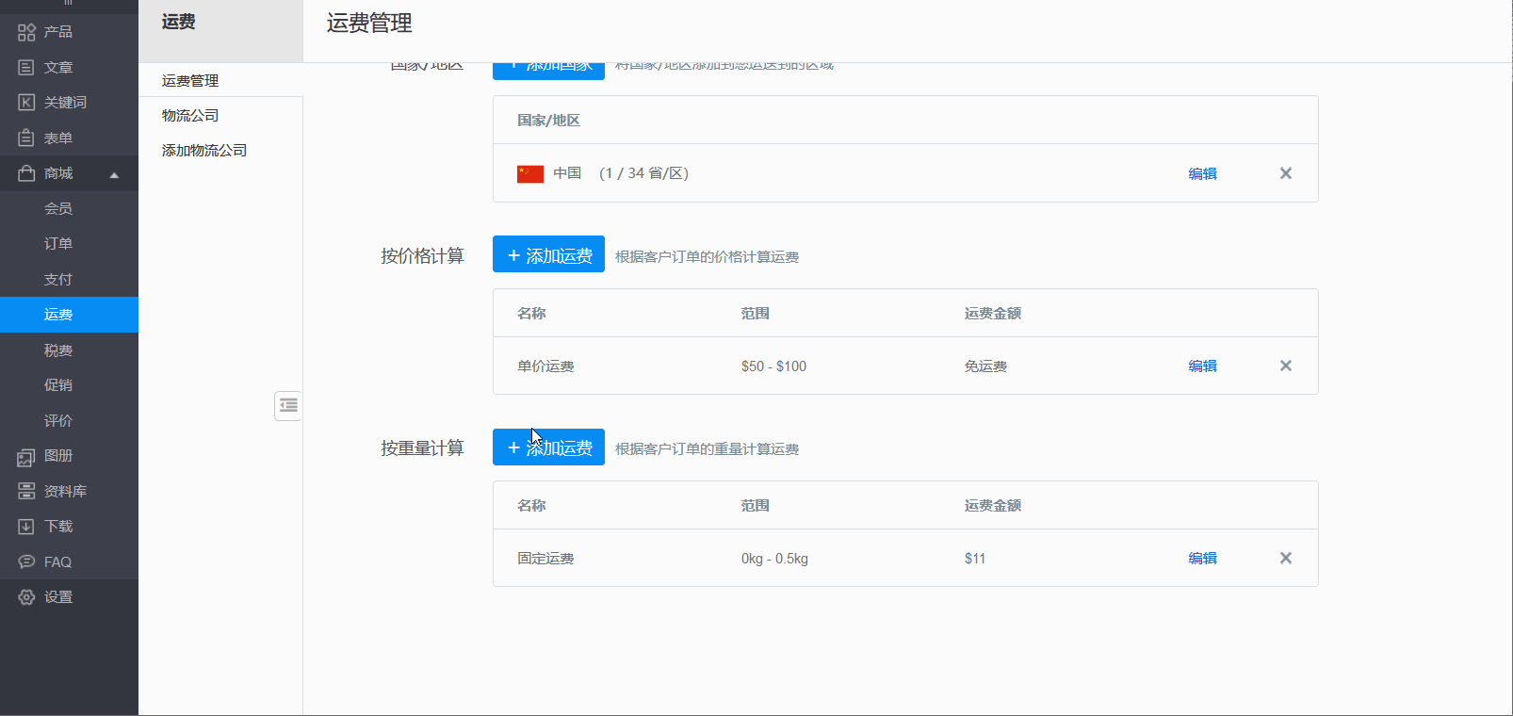This screenshot has height=716, width=1513.
Task: Open the 资料库 library icon
Action: coord(26,492)
